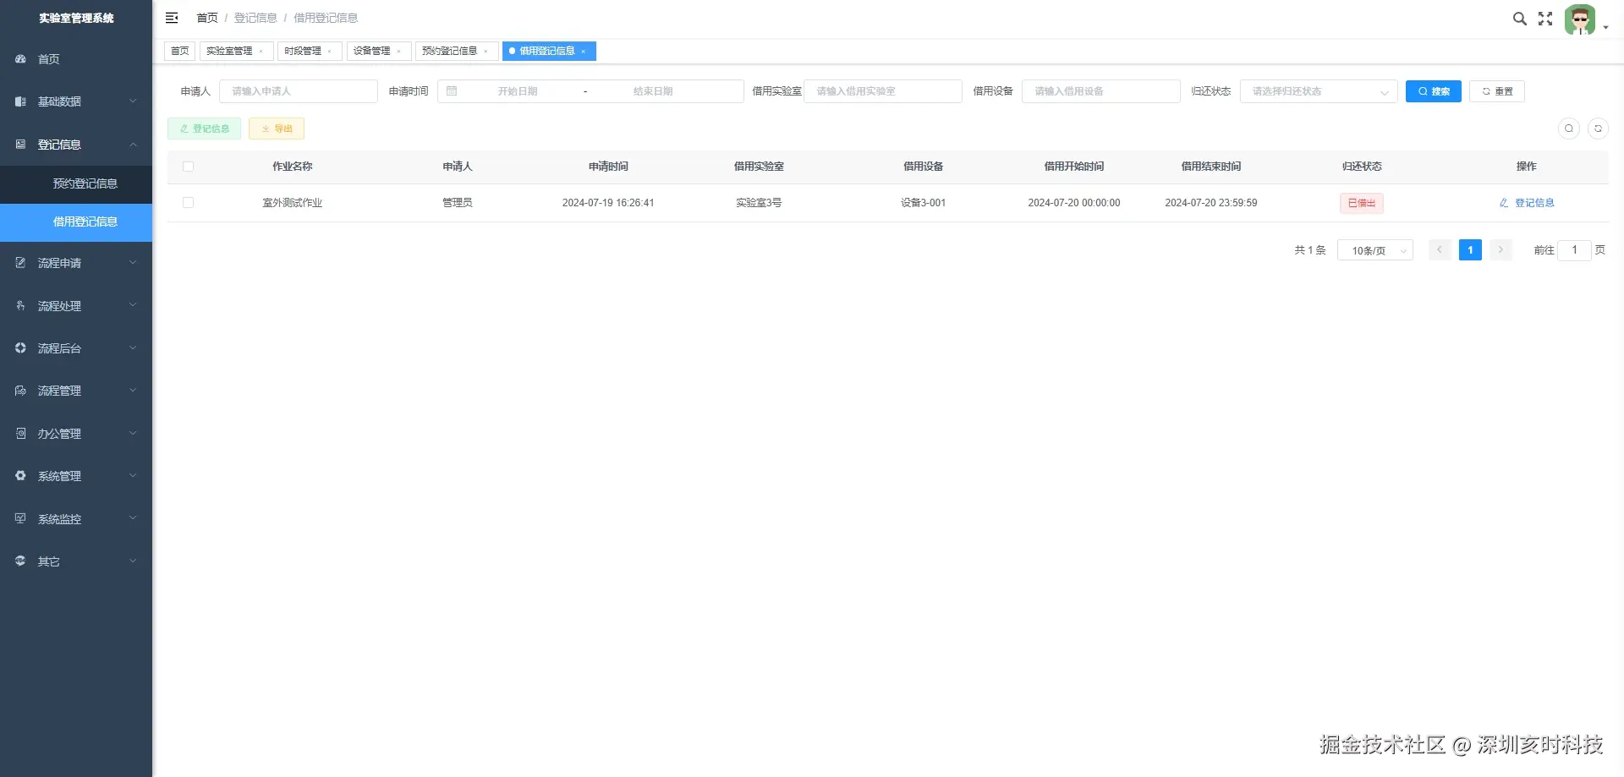This screenshot has width=1624, height=777.
Task: Toggle search bar visibility round icon
Action: [1569, 129]
